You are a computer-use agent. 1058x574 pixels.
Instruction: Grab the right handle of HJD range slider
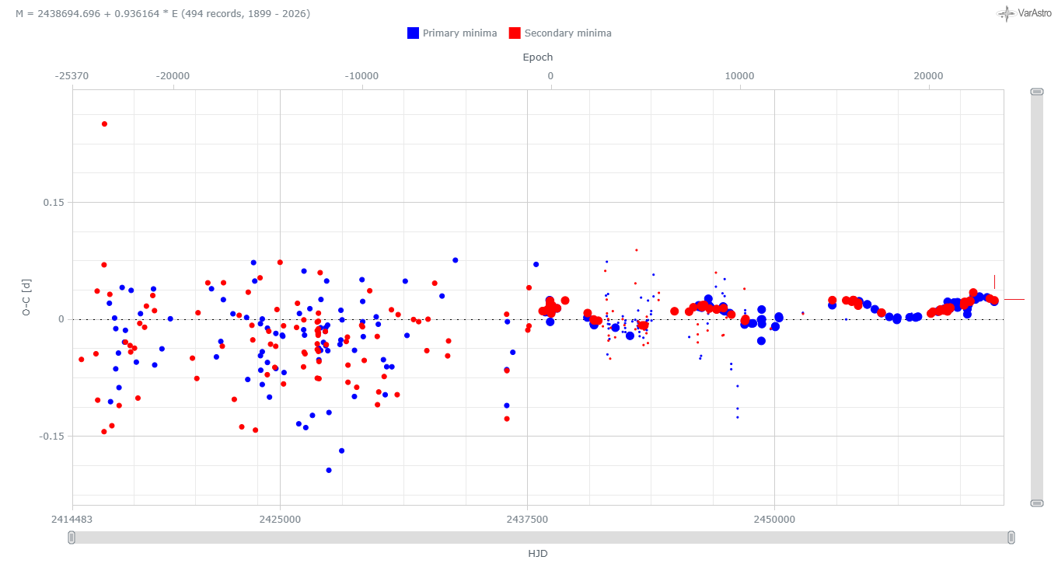coord(1011,537)
